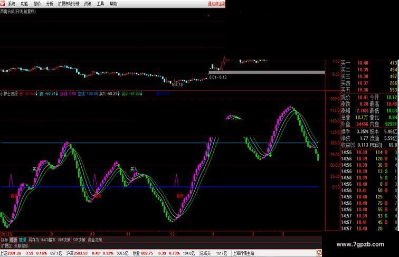Click the 外盘 value 94466
Image resolution: width=399 pixels, height=257 pixels.
point(362,124)
